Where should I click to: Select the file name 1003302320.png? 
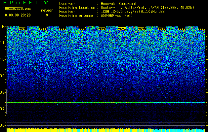click(17, 9)
